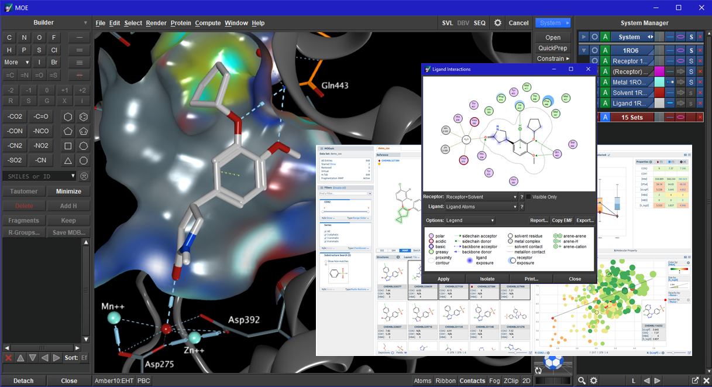Image resolution: width=712 pixels, height=387 pixels.
Task: Open the File menu
Action: [100, 23]
